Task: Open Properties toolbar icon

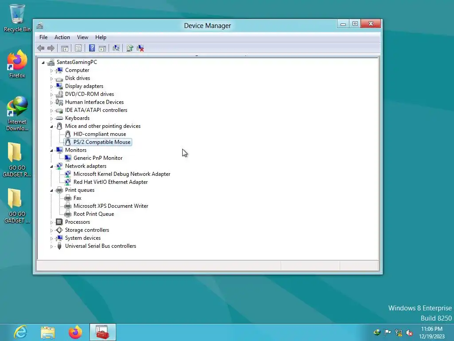Action: pyautogui.click(x=78, y=48)
